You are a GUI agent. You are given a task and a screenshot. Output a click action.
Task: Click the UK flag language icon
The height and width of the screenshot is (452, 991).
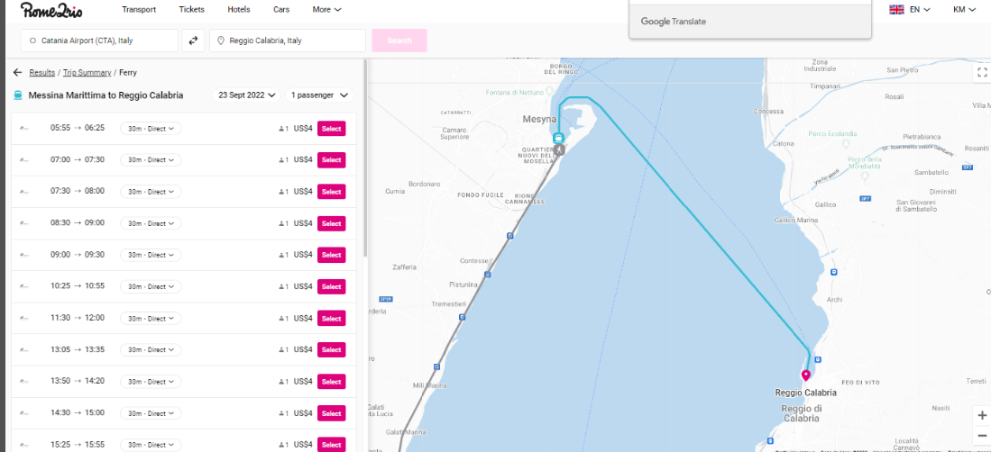897,10
